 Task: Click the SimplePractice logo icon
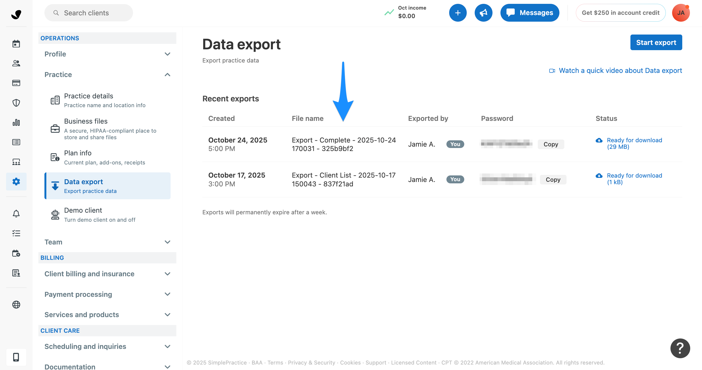click(16, 14)
